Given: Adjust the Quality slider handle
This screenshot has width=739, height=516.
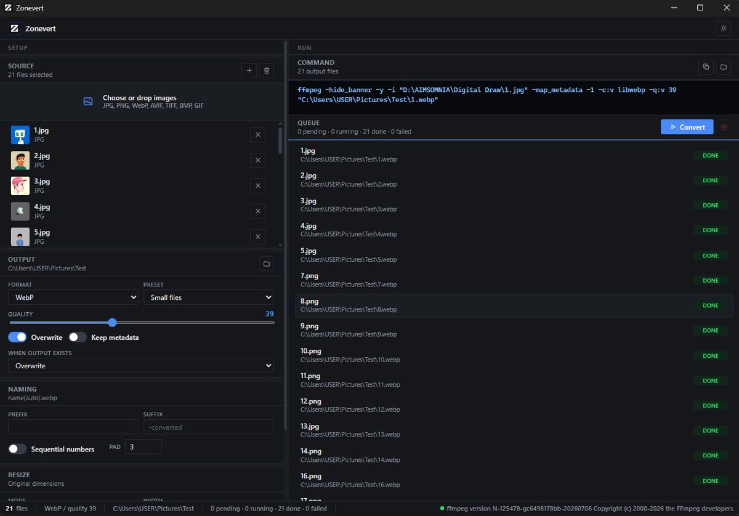Looking at the screenshot, I should point(112,322).
